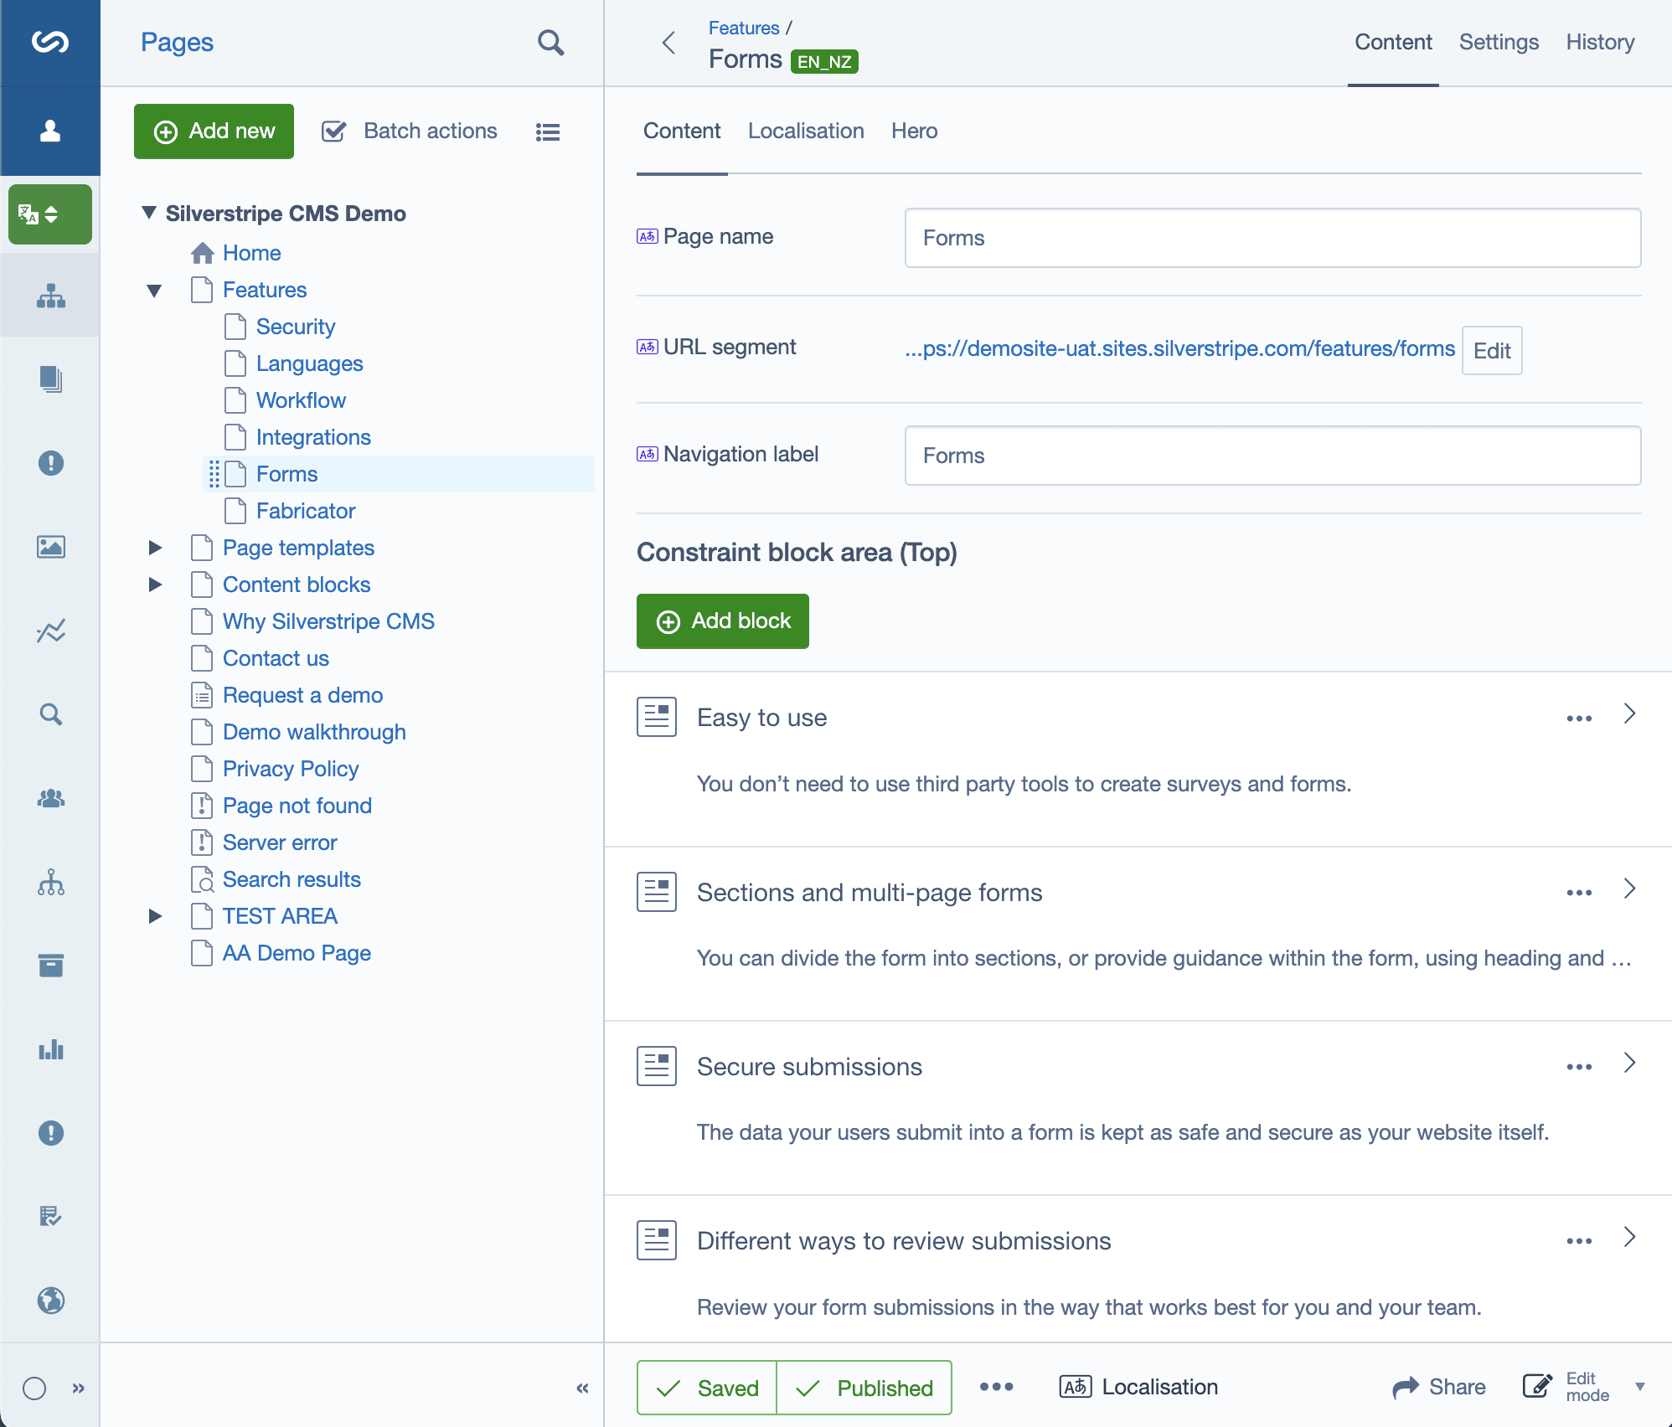This screenshot has height=1427, width=1672.
Task: Select the Workflow page in tree
Action: [301, 400]
